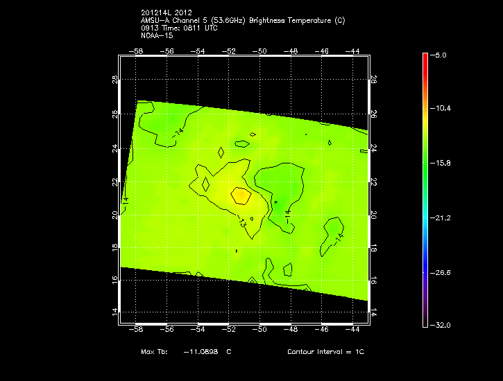The image size is (503, 381).
Task: Click the AMSU-A Channel 5 title line
Action: (242, 20)
